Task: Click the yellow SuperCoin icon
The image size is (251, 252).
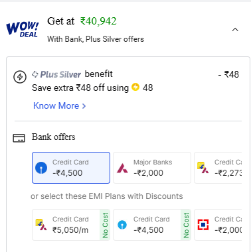Action: [135, 87]
